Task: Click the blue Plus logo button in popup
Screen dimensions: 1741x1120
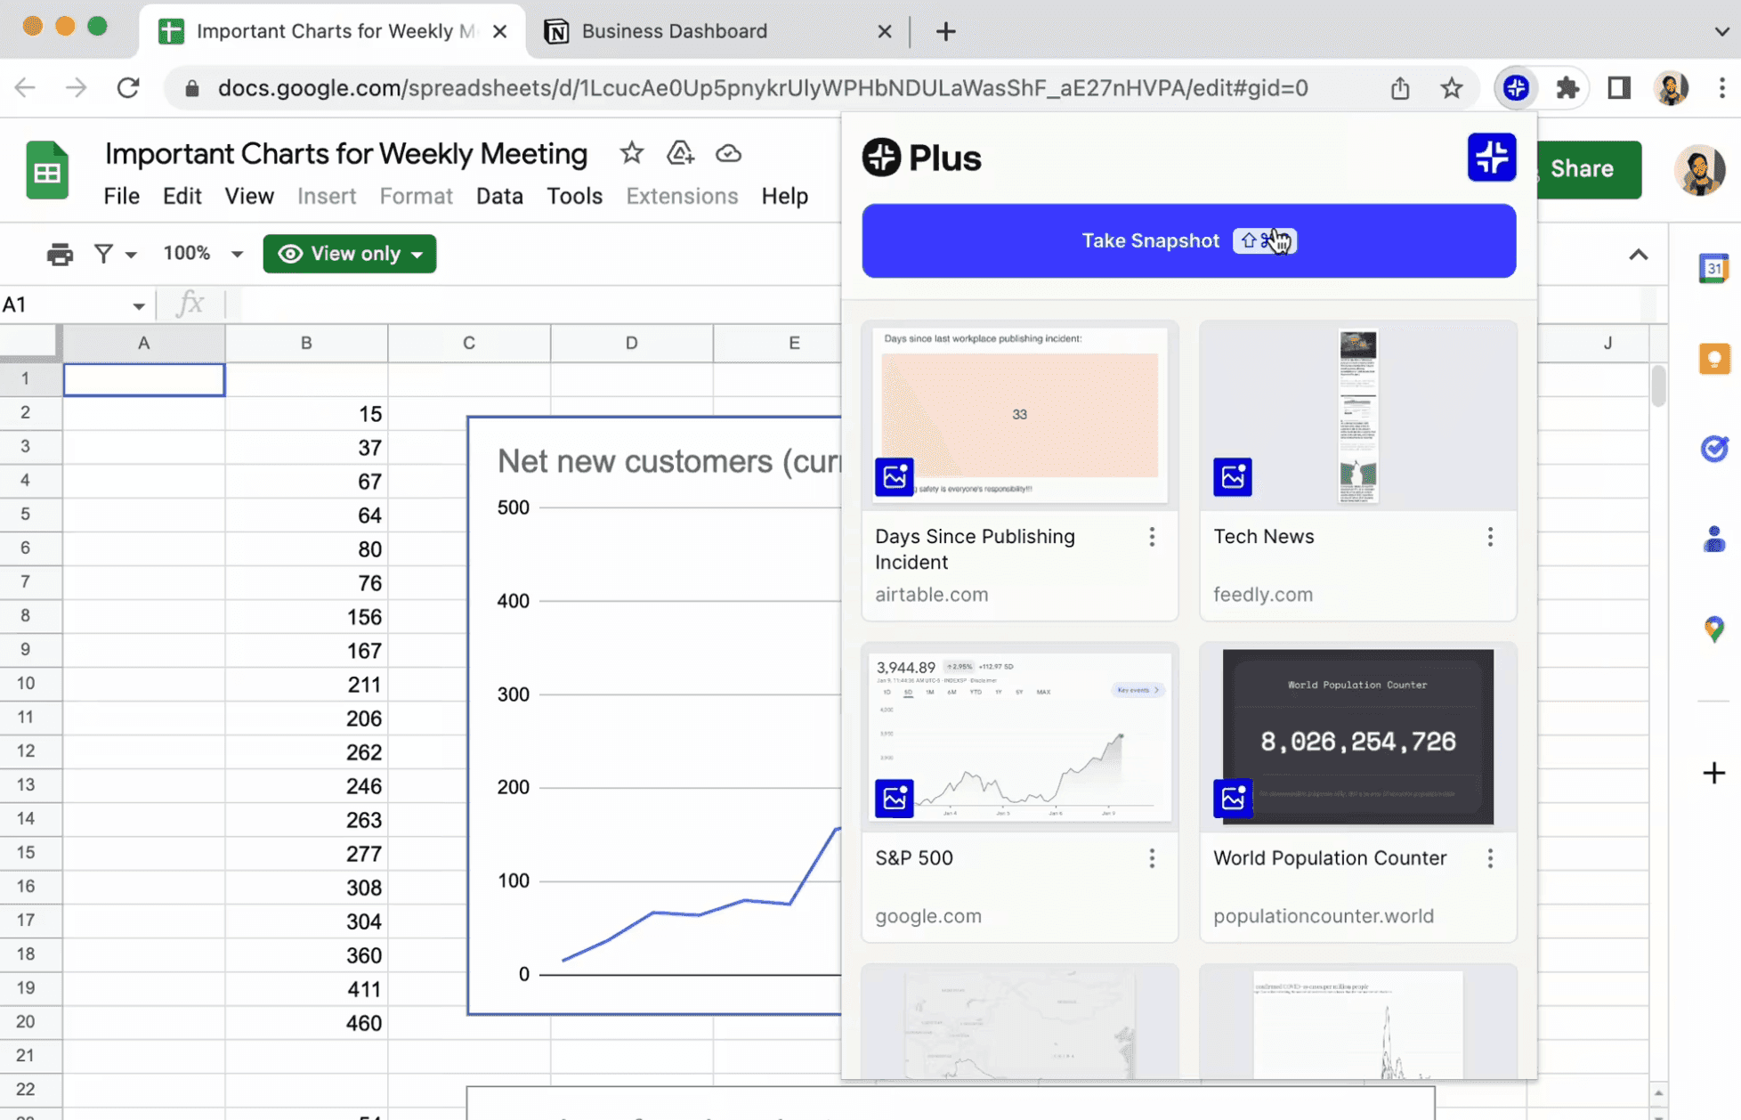Action: point(1492,158)
